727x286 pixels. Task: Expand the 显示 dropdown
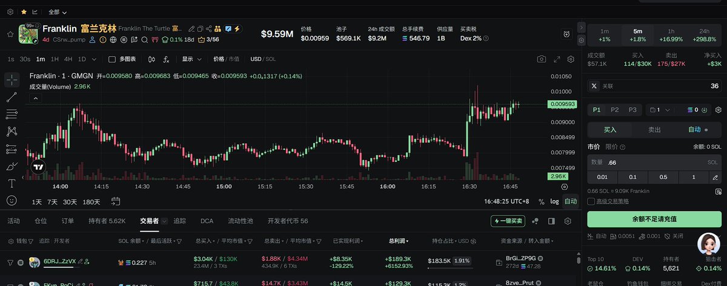pyautogui.click(x=191, y=59)
